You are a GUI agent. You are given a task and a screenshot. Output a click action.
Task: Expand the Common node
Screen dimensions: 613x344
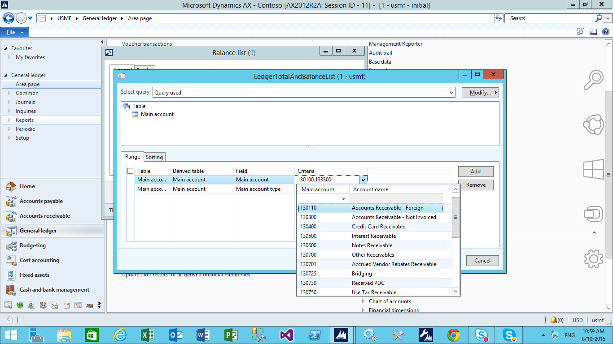pos(10,93)
